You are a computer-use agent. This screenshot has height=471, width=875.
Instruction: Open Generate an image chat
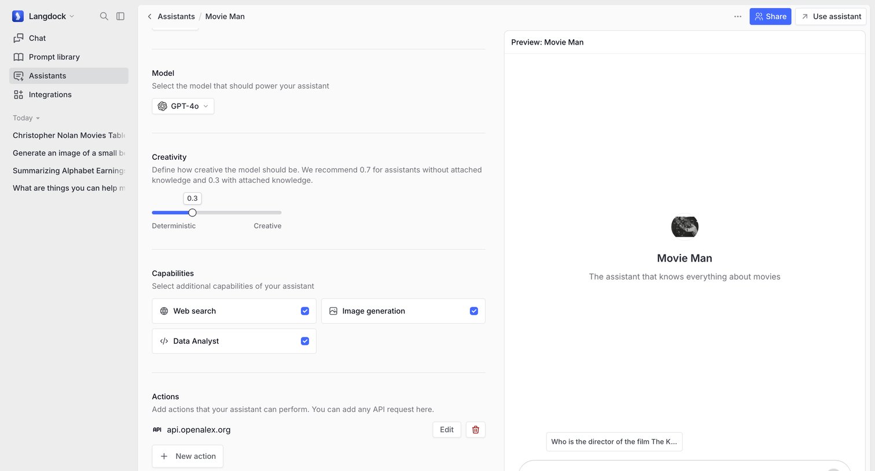[x=69, y=153]
